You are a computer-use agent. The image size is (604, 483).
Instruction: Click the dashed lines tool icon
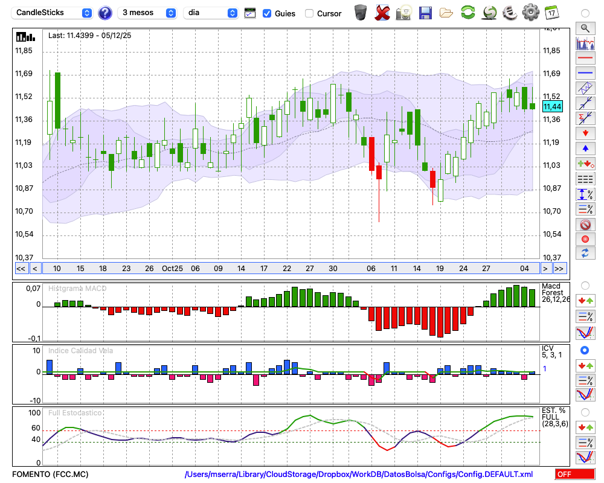tap(585, 179)
